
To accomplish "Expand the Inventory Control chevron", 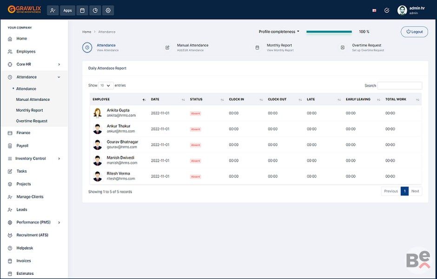I will coord(59,159).
